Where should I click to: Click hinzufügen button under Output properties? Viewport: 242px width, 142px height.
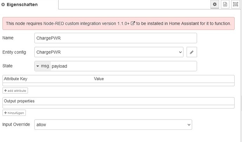[x=14, y=113]
